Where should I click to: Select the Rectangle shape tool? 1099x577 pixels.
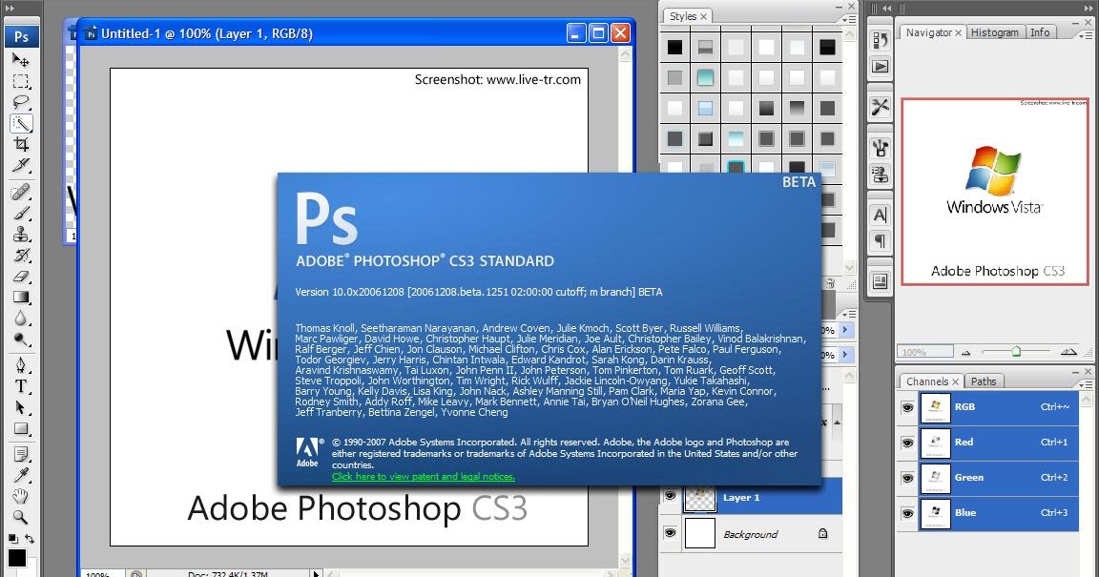point(21,428)
